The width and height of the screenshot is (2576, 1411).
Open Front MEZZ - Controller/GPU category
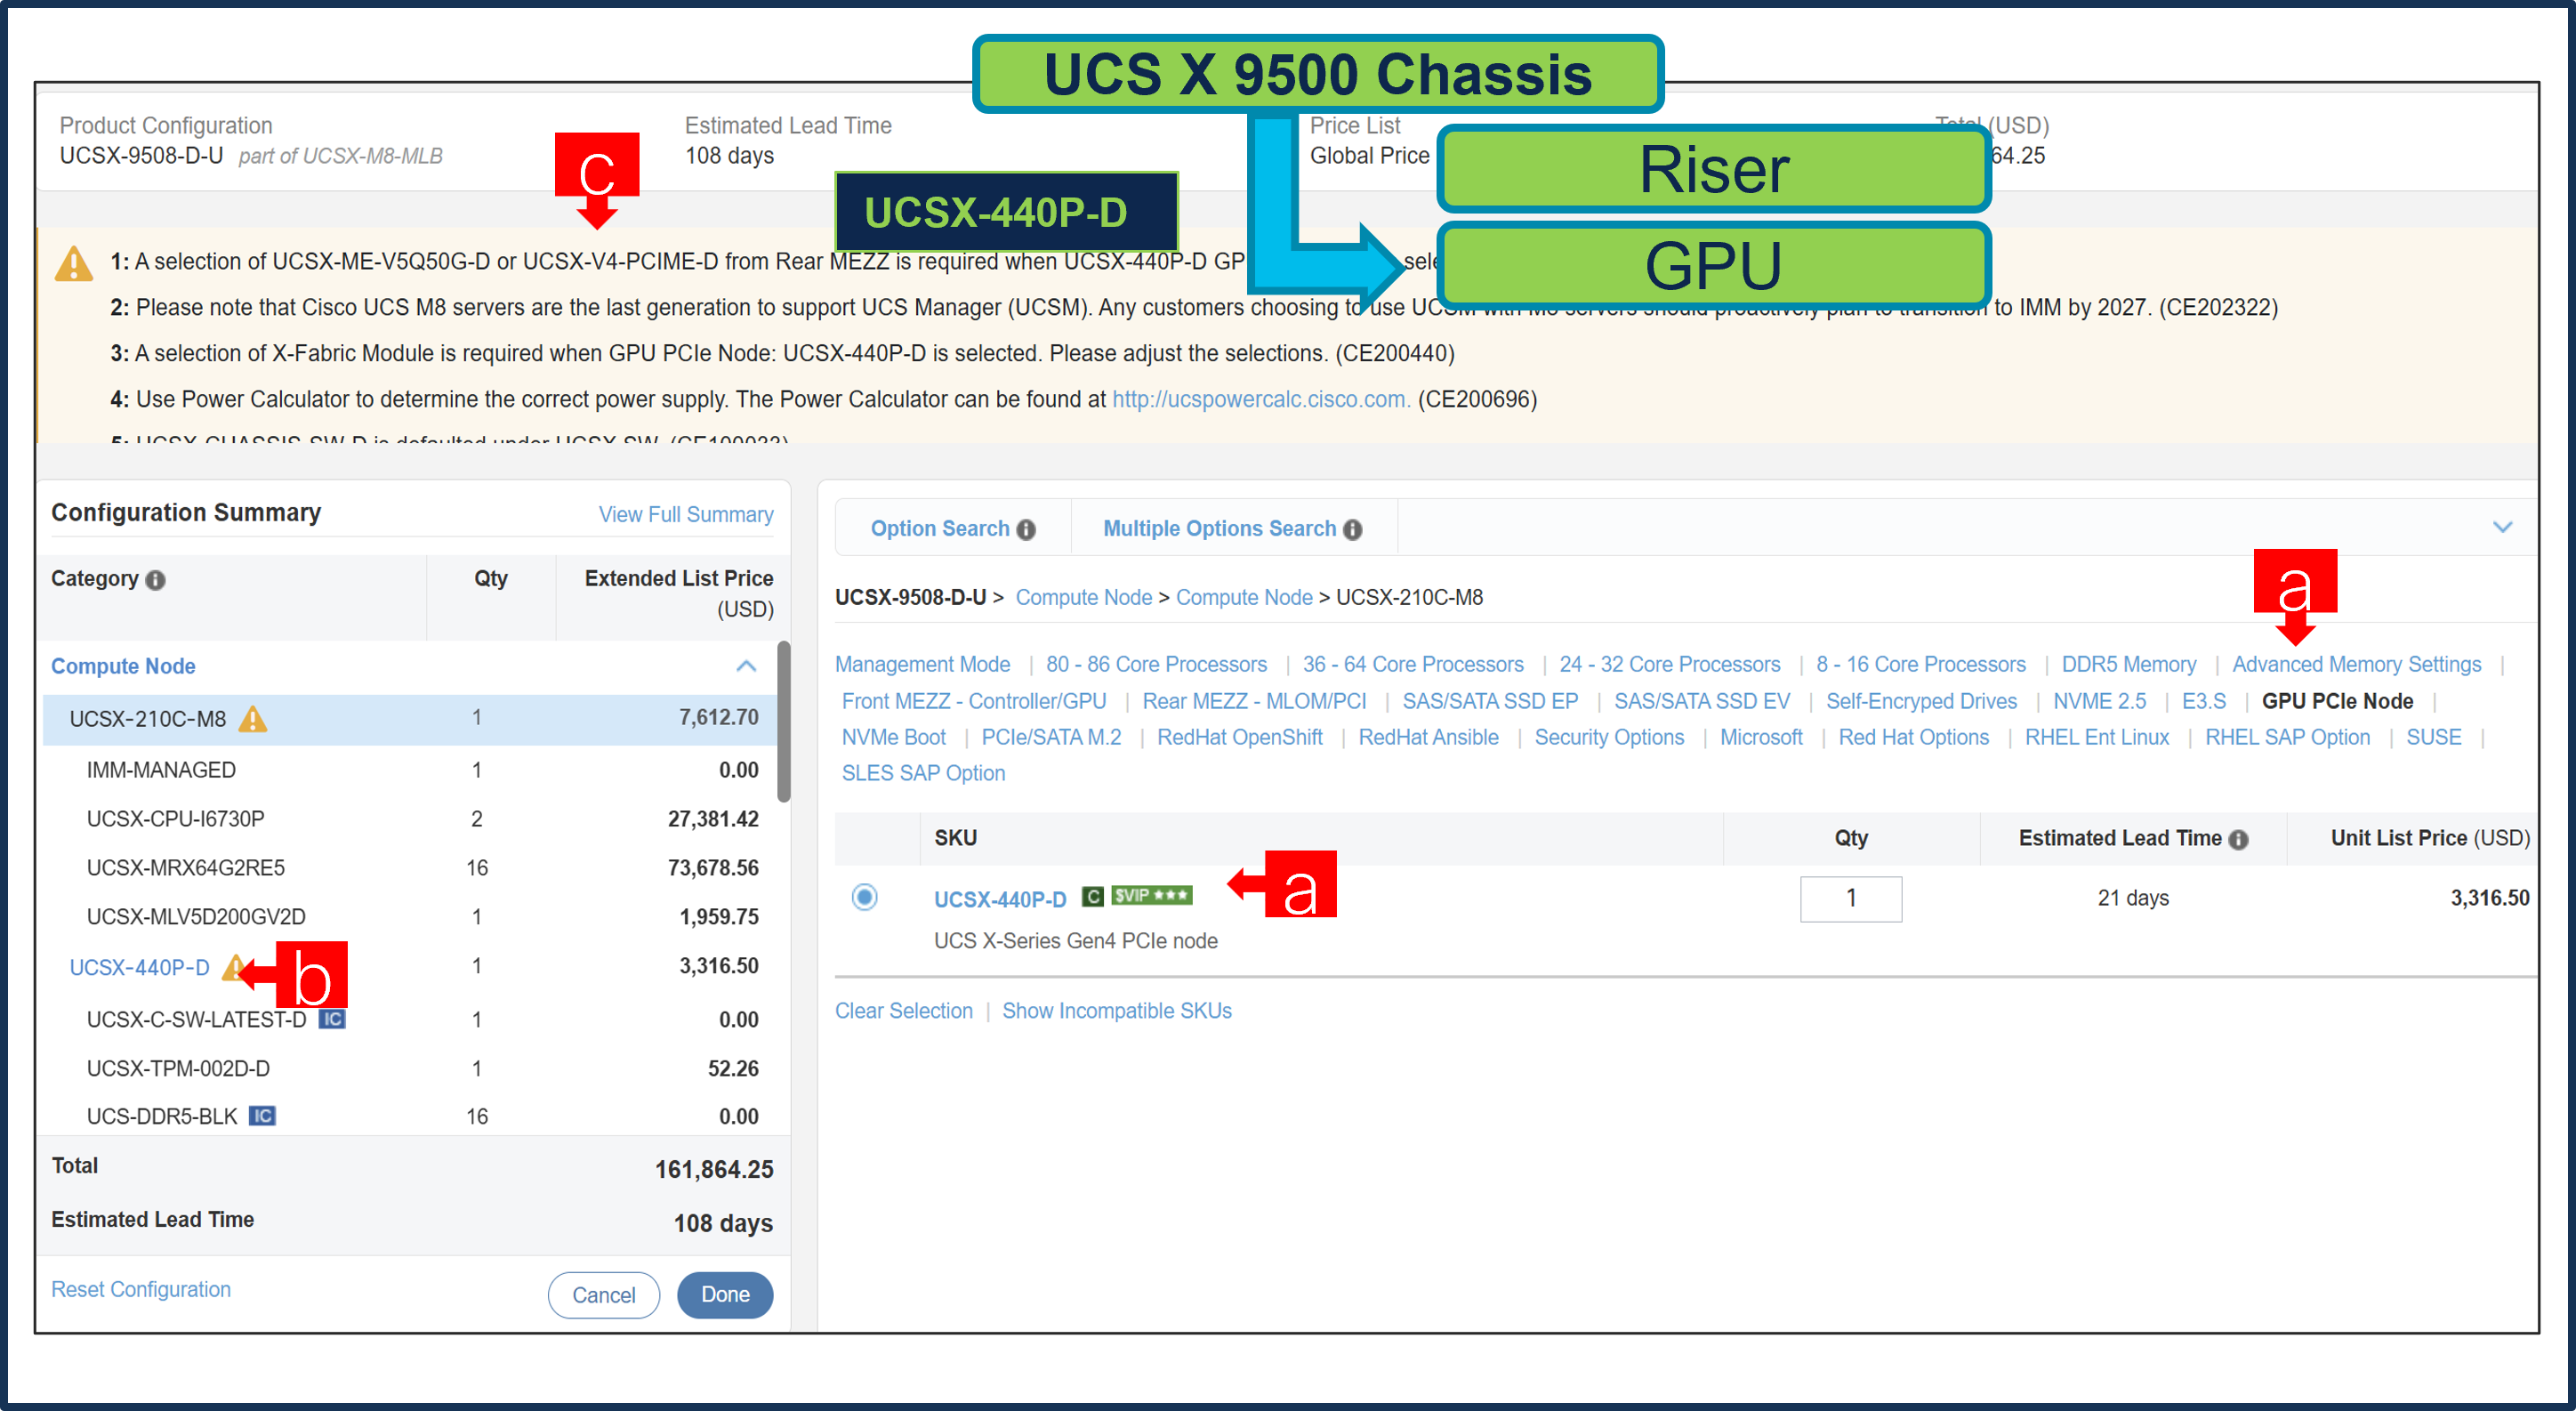(974, 701)
